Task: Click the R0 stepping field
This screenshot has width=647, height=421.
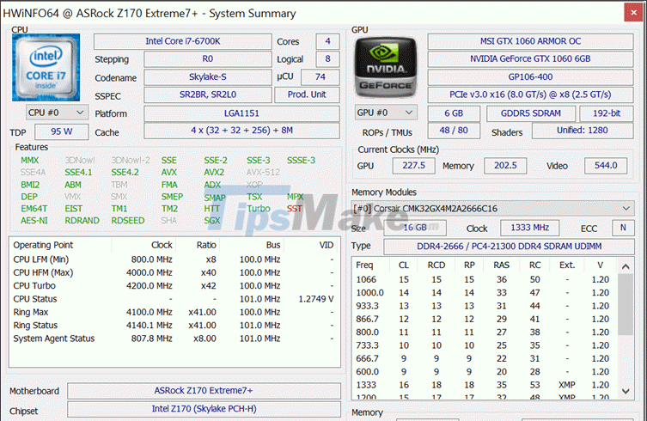Action: [208, 59]
